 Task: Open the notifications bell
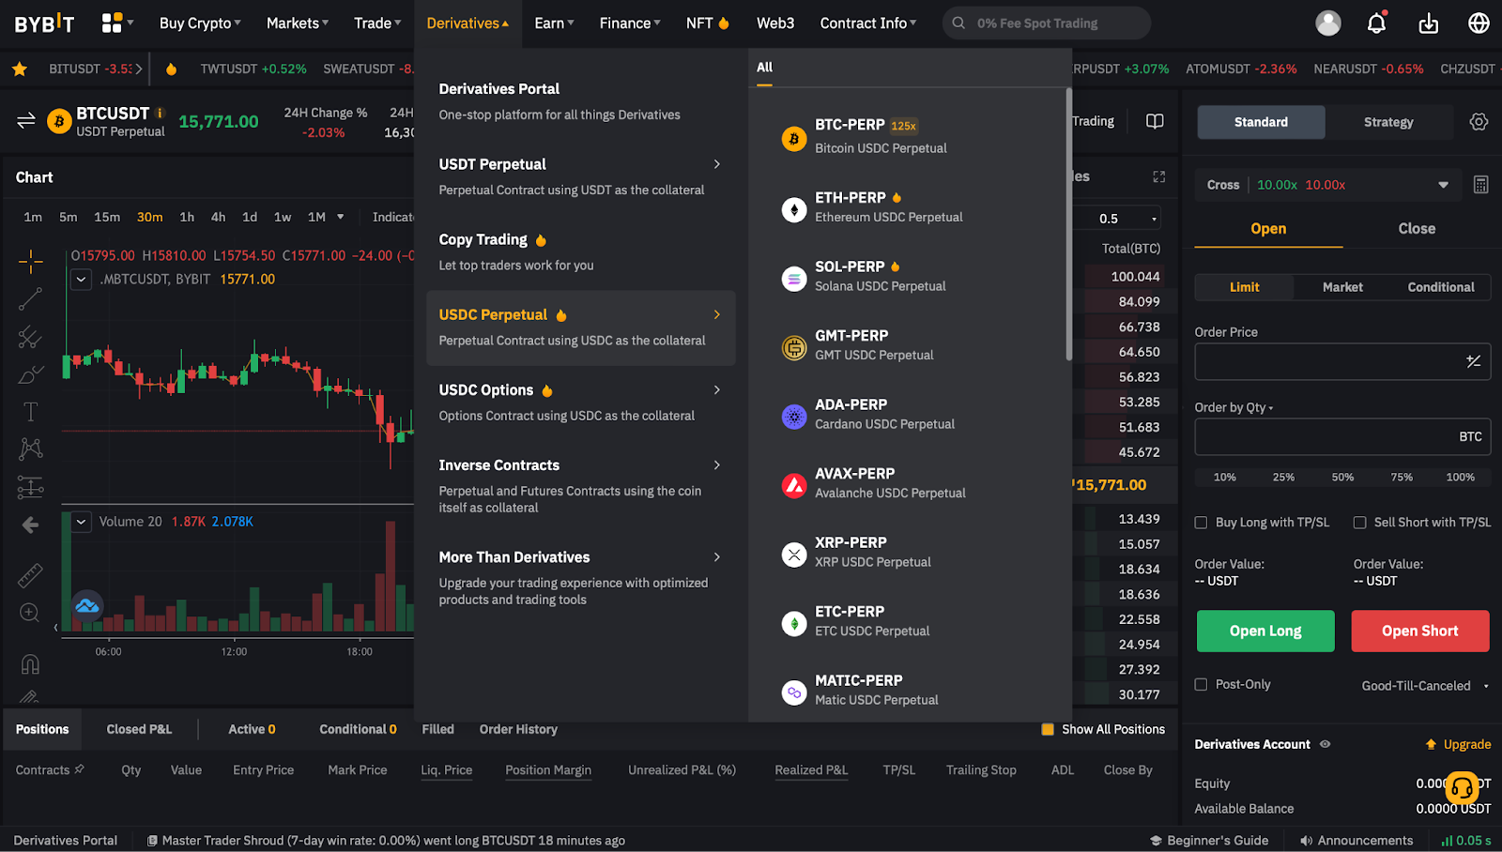[1376, 23]
